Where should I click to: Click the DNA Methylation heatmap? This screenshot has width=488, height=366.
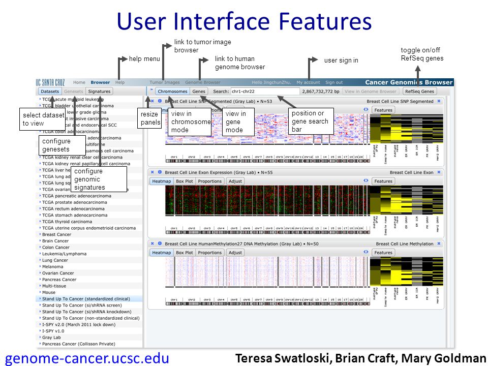pyautogui.click(x=267, y=271)
